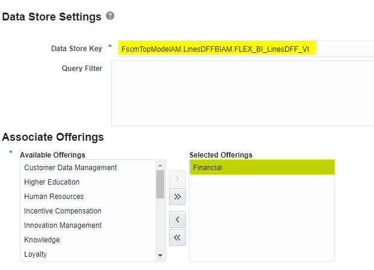The height and width of the screenshot is (270, 374).
Task: Open the Data Store Settings help icon
Action: click(110, 16)
